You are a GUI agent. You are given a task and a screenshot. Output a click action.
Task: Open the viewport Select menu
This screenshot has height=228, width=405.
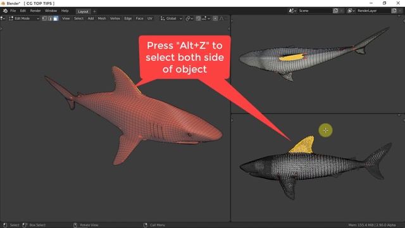click(78, 18)
